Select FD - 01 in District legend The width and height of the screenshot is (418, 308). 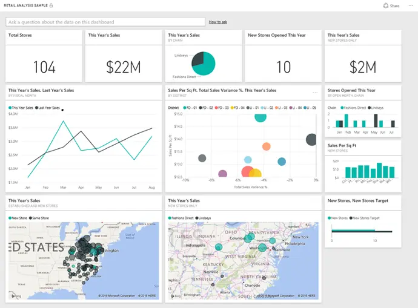coord(188,107)
